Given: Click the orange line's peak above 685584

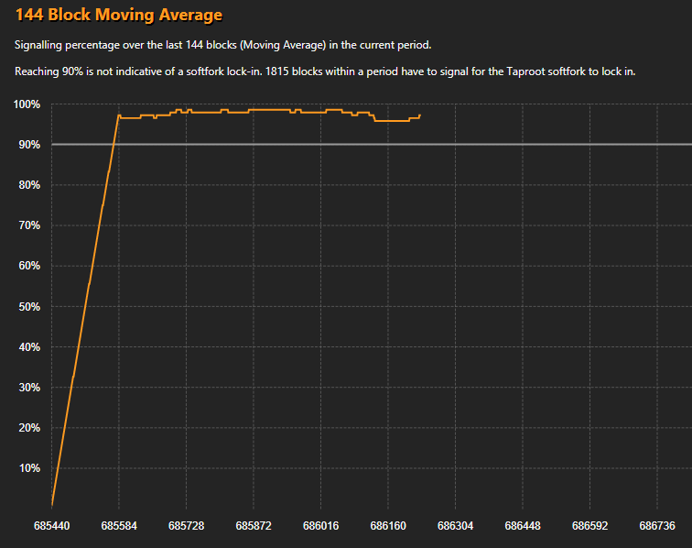Looking at the screenshot, I should point(119,115).
